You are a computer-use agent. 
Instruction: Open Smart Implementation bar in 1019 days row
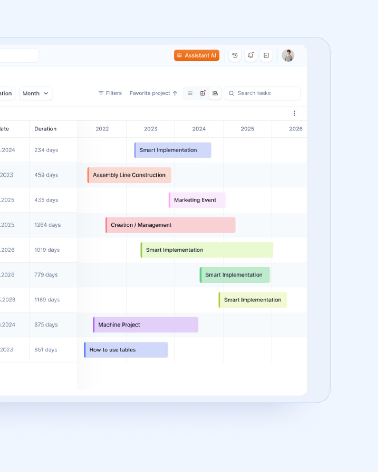pyautogui.click(x=207, y=250)
